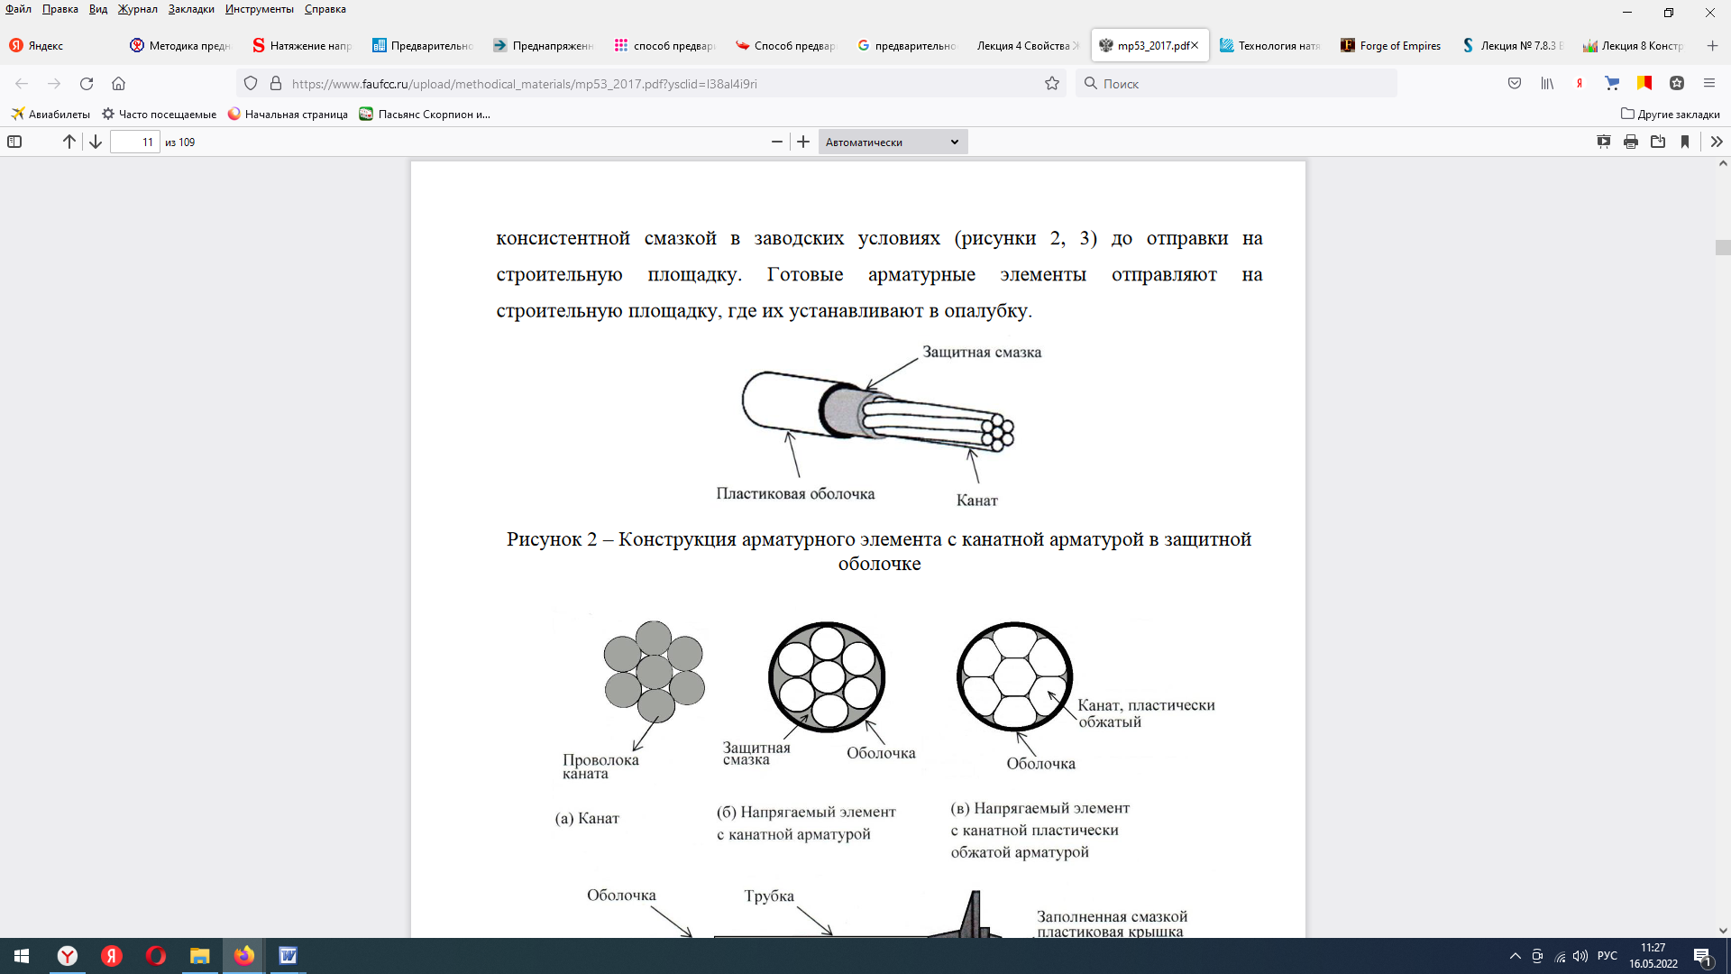Screen dimensions: 1731x974
Task: Open the notification center
Action: click(x=1704, y=956)
